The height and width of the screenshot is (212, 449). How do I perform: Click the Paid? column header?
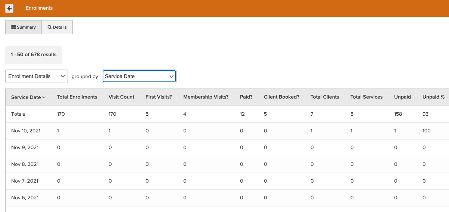pyautogui.click(x=246, y=97)
